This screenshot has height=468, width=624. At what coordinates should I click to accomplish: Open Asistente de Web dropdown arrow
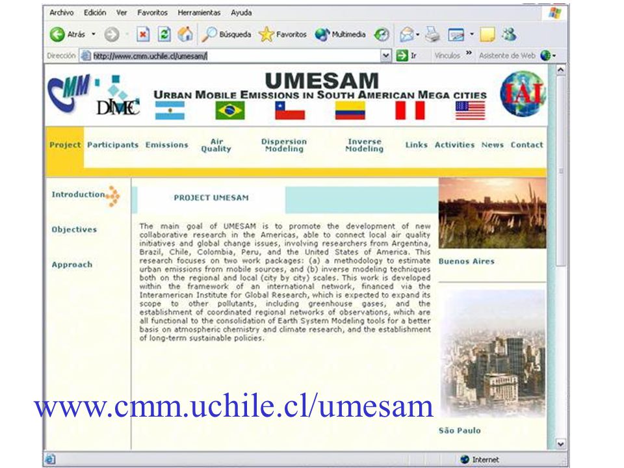pos(554,56)
